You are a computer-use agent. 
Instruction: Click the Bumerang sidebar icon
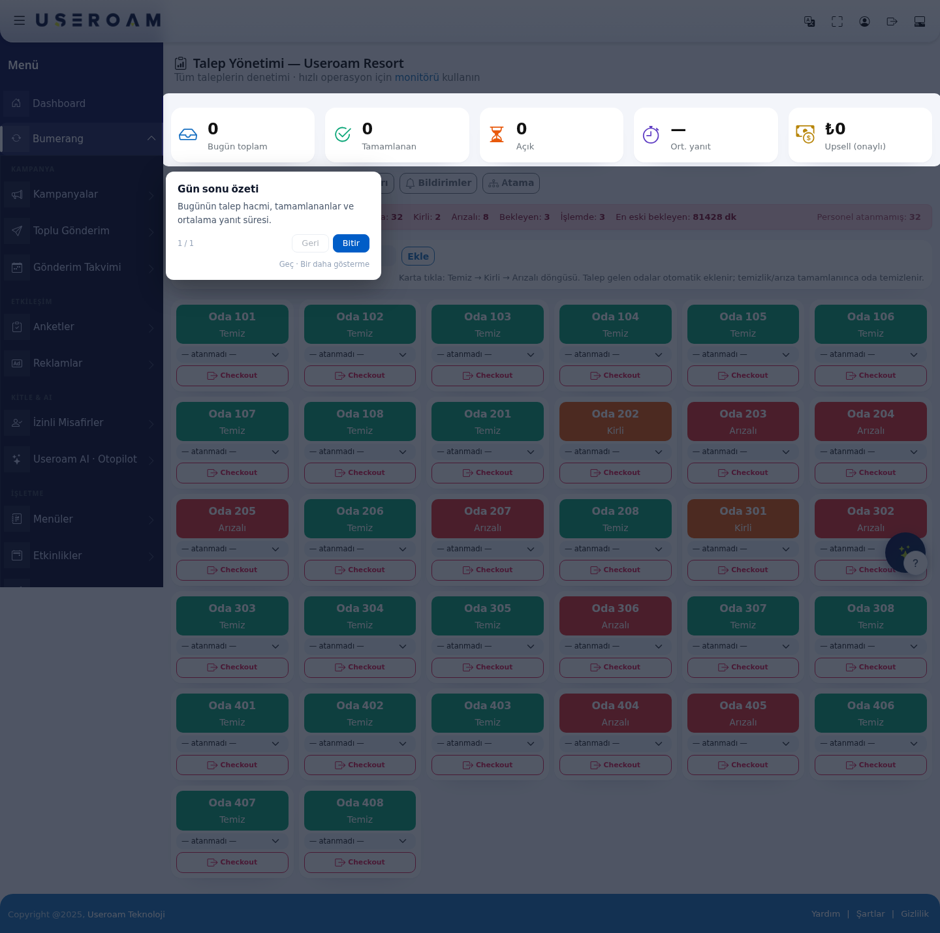pyautogui.click(x=16, y=138)
